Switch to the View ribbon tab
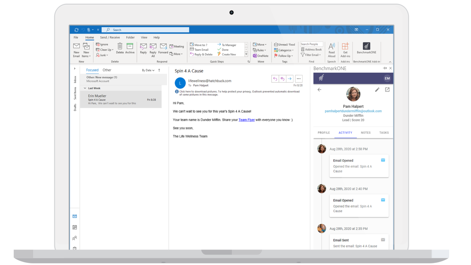Image resolution: width=471 pixels, height=265 pixels. [144, 37]
